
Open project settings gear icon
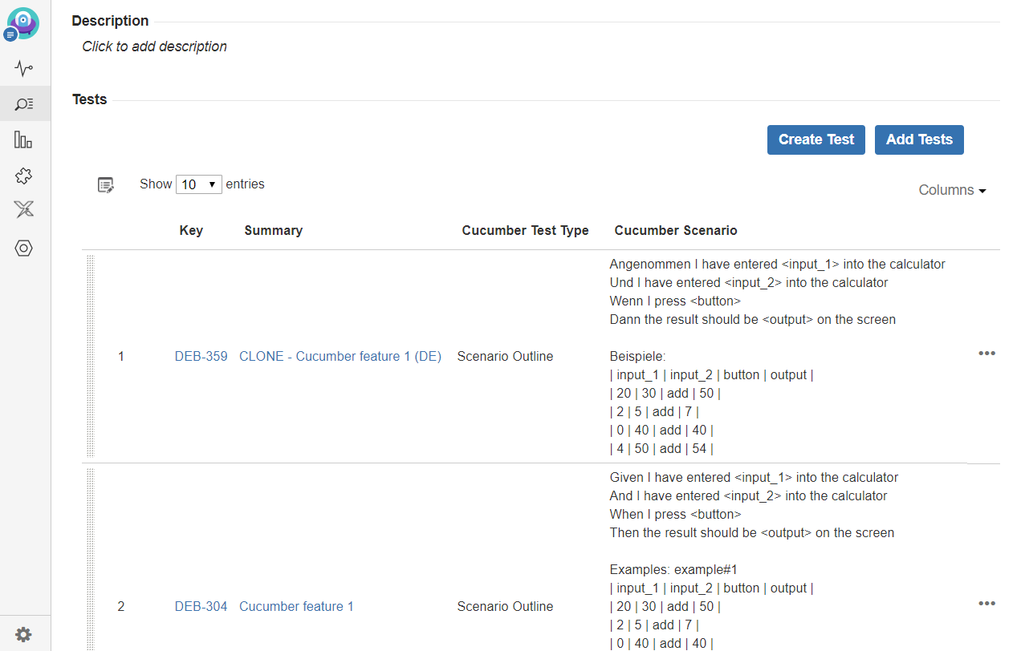24,634
